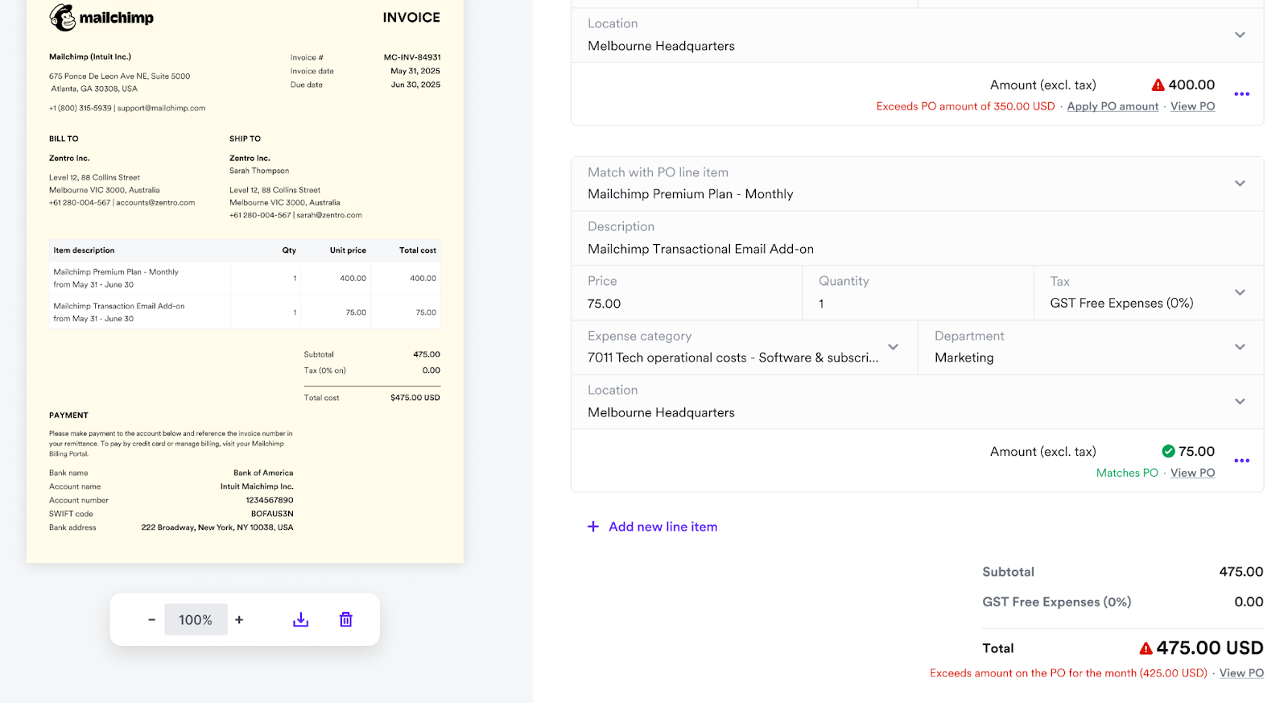
Task: Click the Mailchimp logo on the invoice
Action: point(101,18)
